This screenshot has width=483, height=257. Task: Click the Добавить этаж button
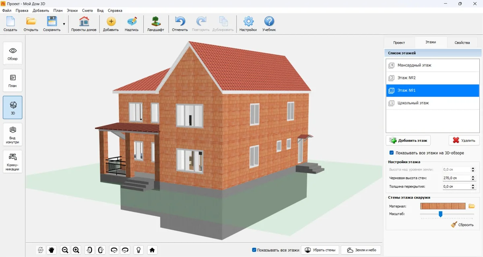[408, 140]
